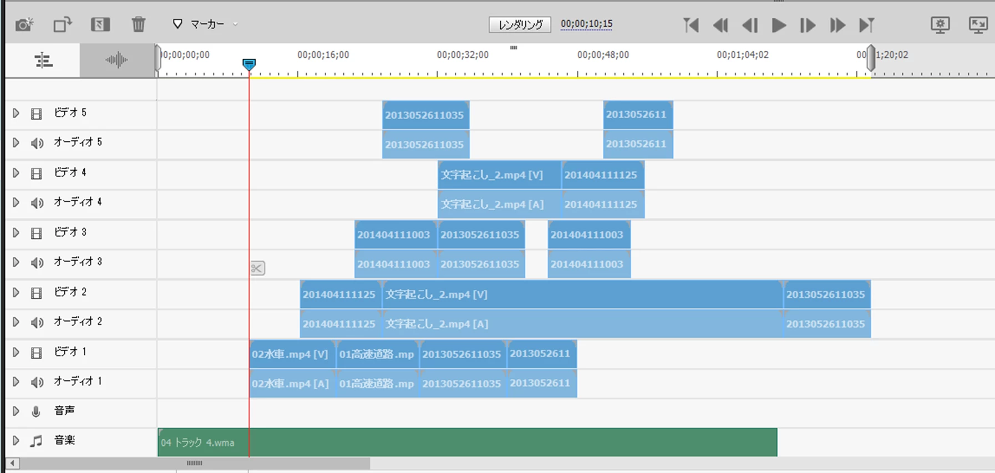Select 02水車.mp4 [V] clip on ビデオ 1
Image resolution: width=995 pixels, height=473 pixels.
pyautogui.click(x=292, y=354)
